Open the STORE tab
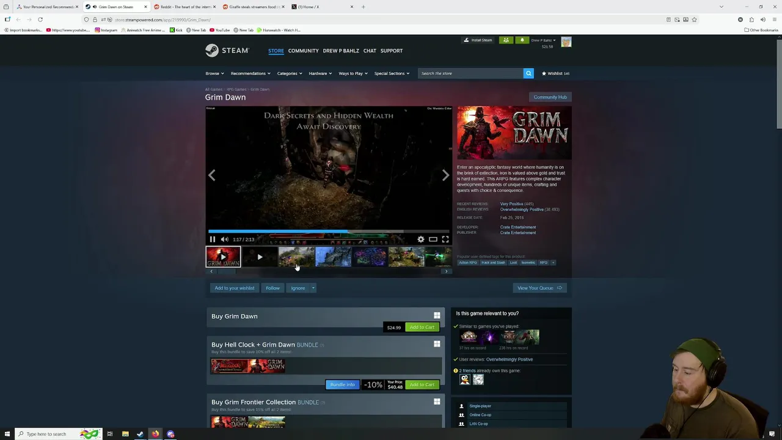This screenshot has height=440, width=782. point(276,51)
